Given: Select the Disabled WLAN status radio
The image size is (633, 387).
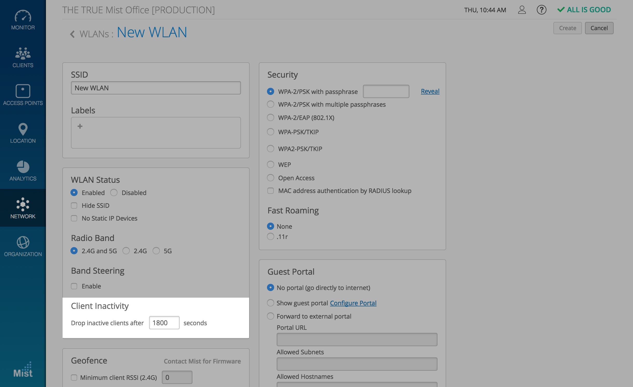Looking at the screenshot, I should coord(114,193).
